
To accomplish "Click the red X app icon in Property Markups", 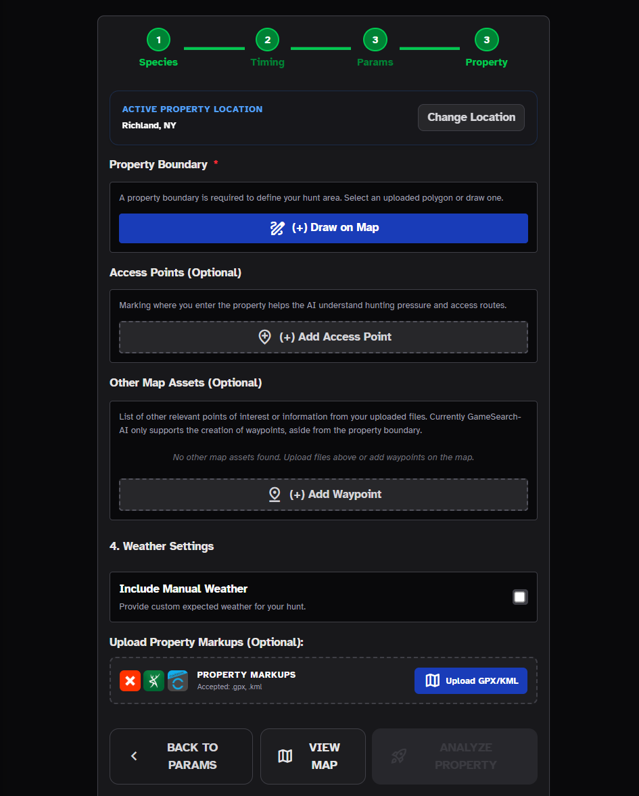I will point(130,680).
